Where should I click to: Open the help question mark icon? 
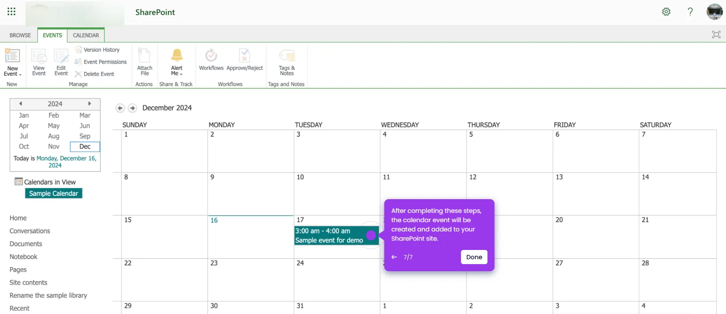pyautogui.click(x=690, y=12)
